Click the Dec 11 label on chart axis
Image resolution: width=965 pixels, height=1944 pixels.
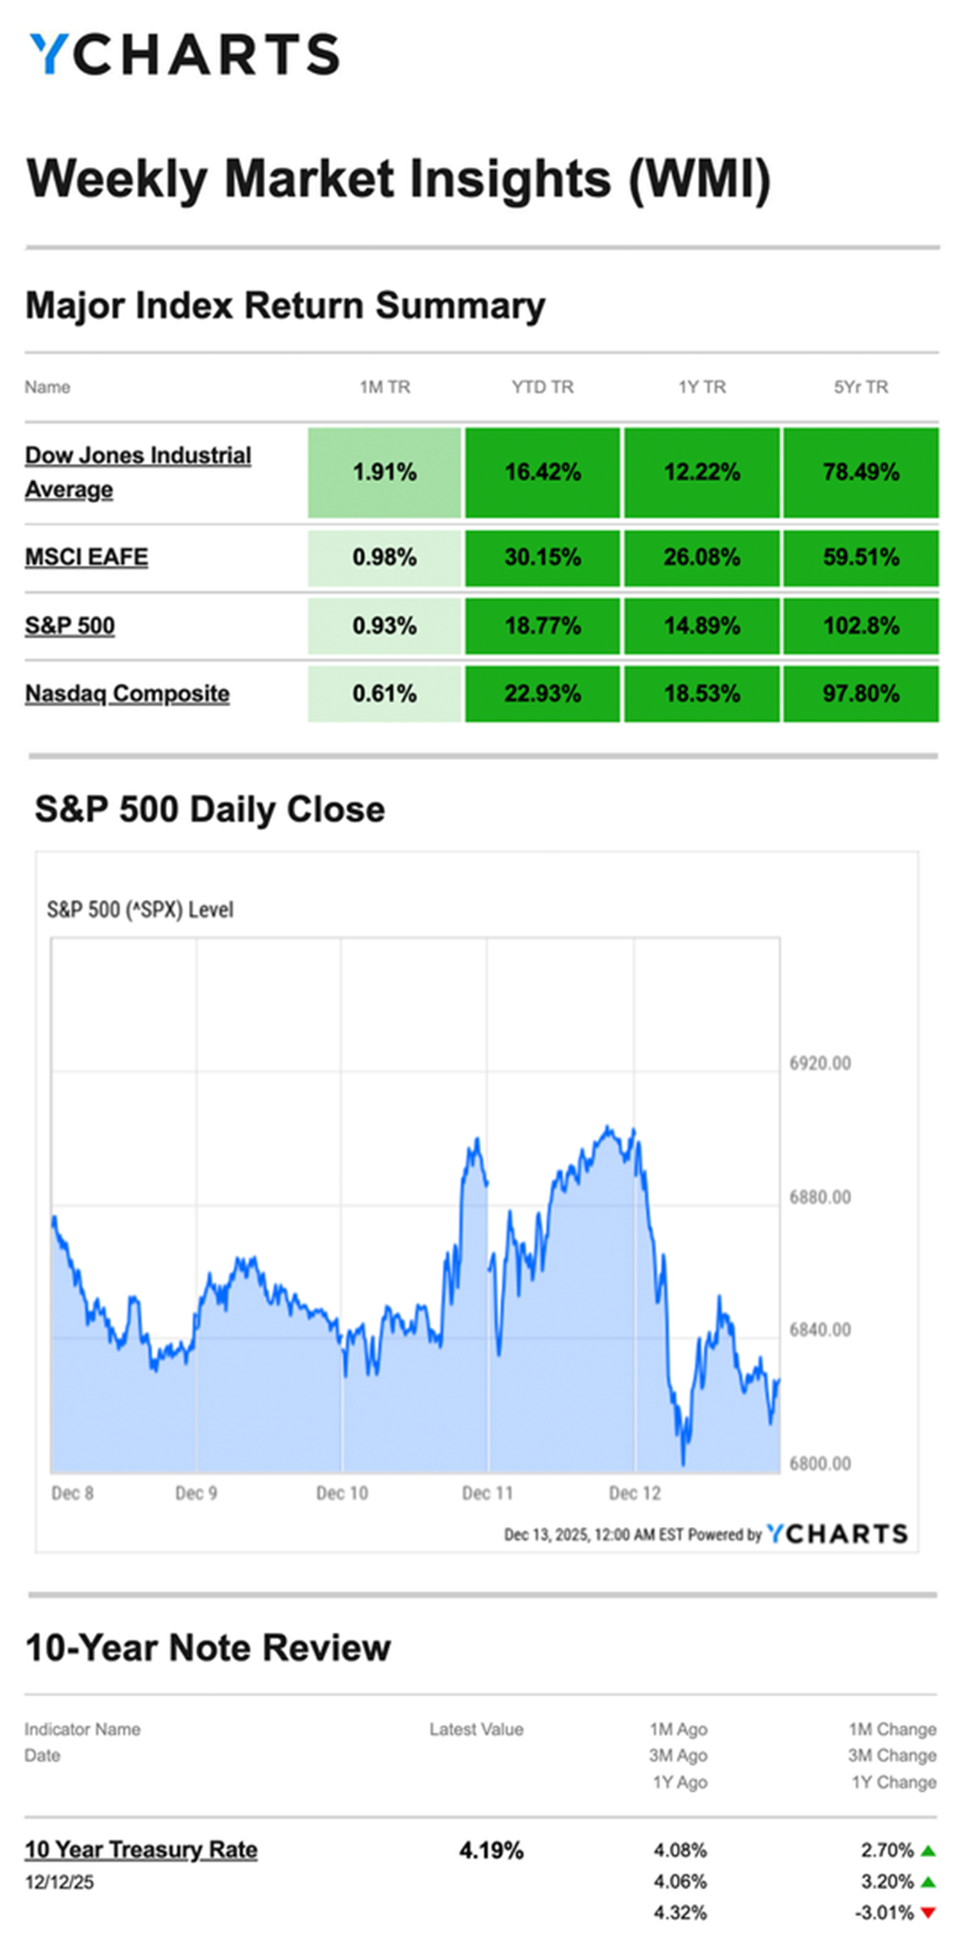tap(487, 1494)
